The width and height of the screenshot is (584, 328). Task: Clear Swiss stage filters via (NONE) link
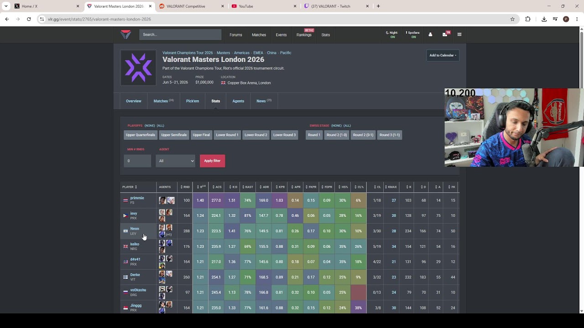point(336,126)
